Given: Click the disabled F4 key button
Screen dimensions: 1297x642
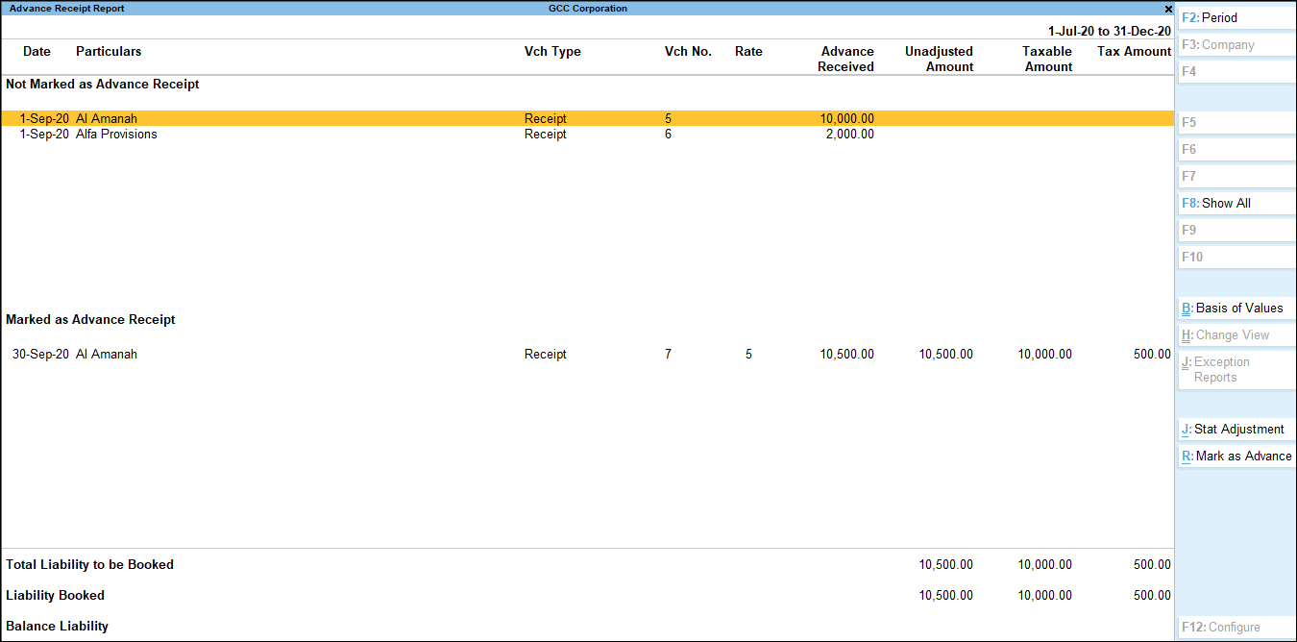Looking at the screenshot, I should pyautogui.click(x=1236, y=72).
